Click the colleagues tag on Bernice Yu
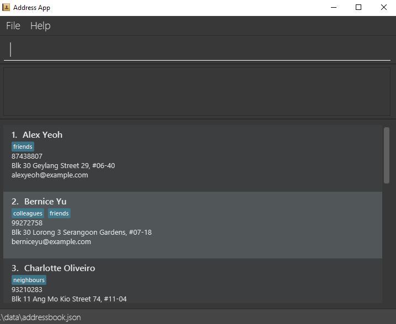The height and width of the screenshot is (324, 396). point(28,214)
